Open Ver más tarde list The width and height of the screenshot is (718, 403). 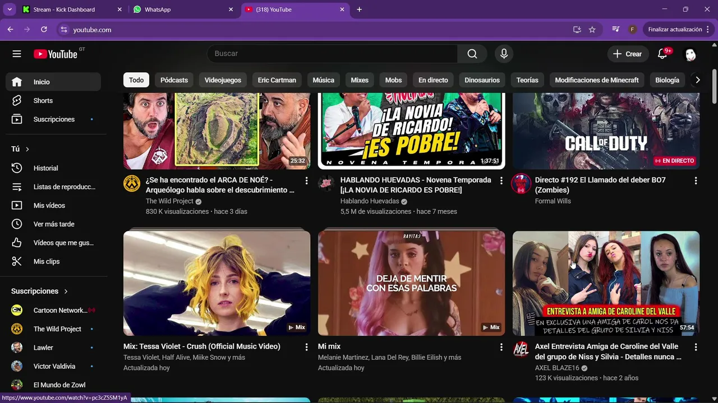[x=53, y=224]
